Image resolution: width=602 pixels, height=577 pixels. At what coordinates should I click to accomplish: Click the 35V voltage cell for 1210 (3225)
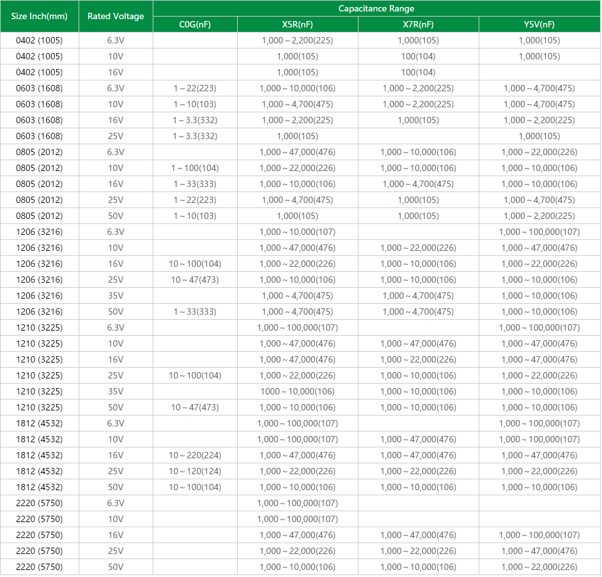click(116, 391)
